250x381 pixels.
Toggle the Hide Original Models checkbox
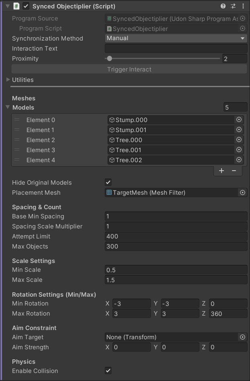(x=108, y=182)
